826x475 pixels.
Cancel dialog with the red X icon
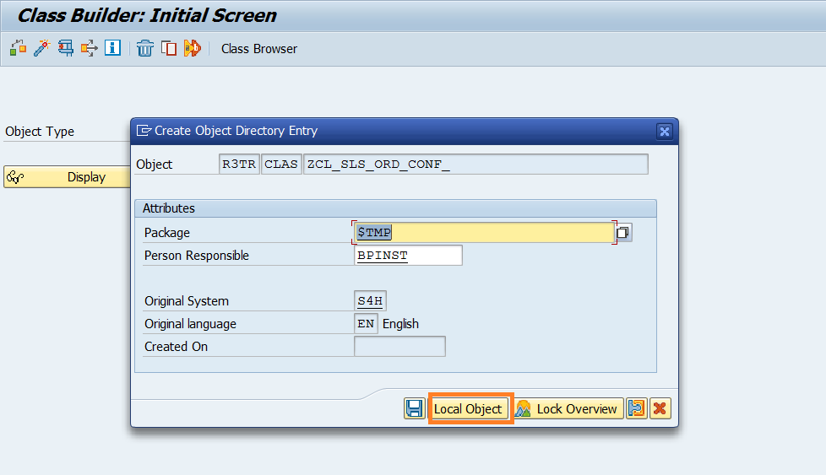(x=660, y=408)
